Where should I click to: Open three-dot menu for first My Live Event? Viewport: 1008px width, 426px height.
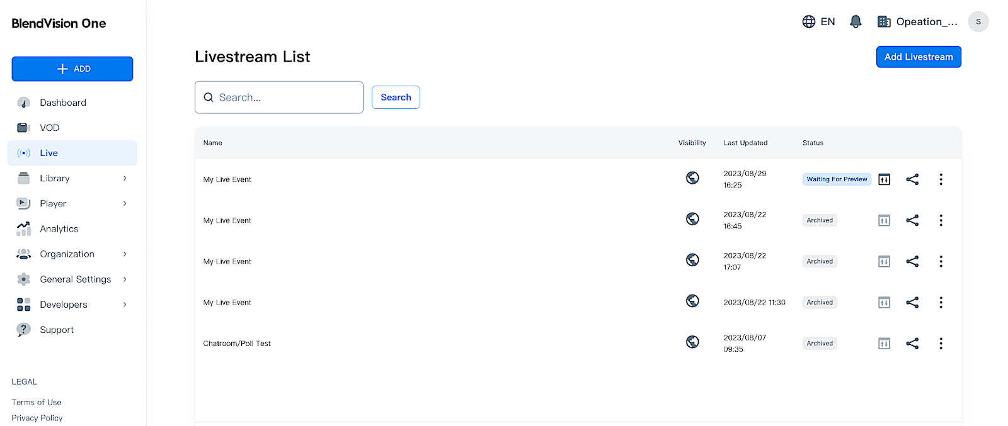click(941, 179)
